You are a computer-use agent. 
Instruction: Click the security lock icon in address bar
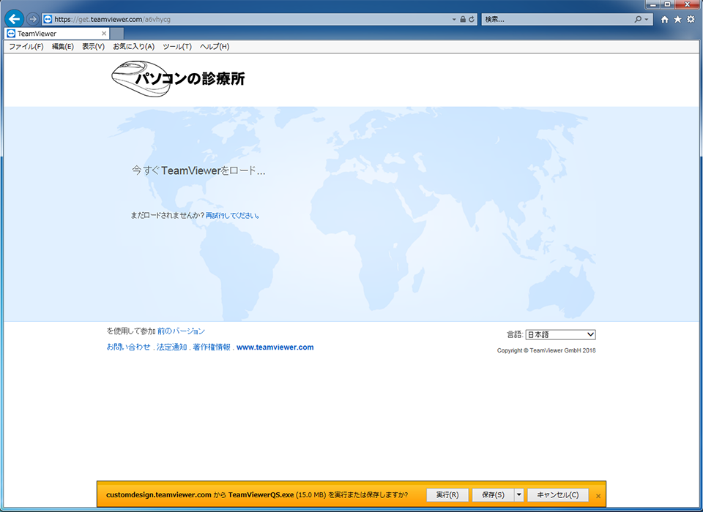point(463,19)
